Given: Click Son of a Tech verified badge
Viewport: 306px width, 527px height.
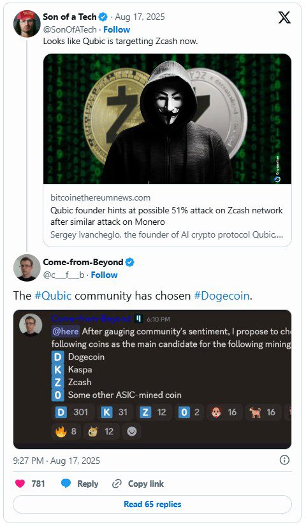Looking at the screenshot, I should tap(103, 17).
